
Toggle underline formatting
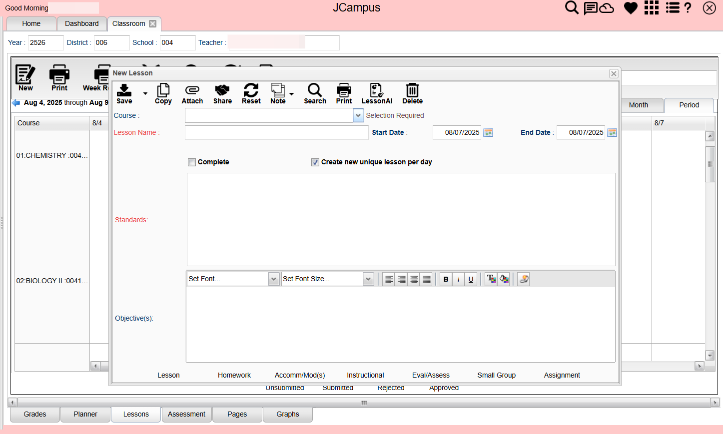[471, 279]
